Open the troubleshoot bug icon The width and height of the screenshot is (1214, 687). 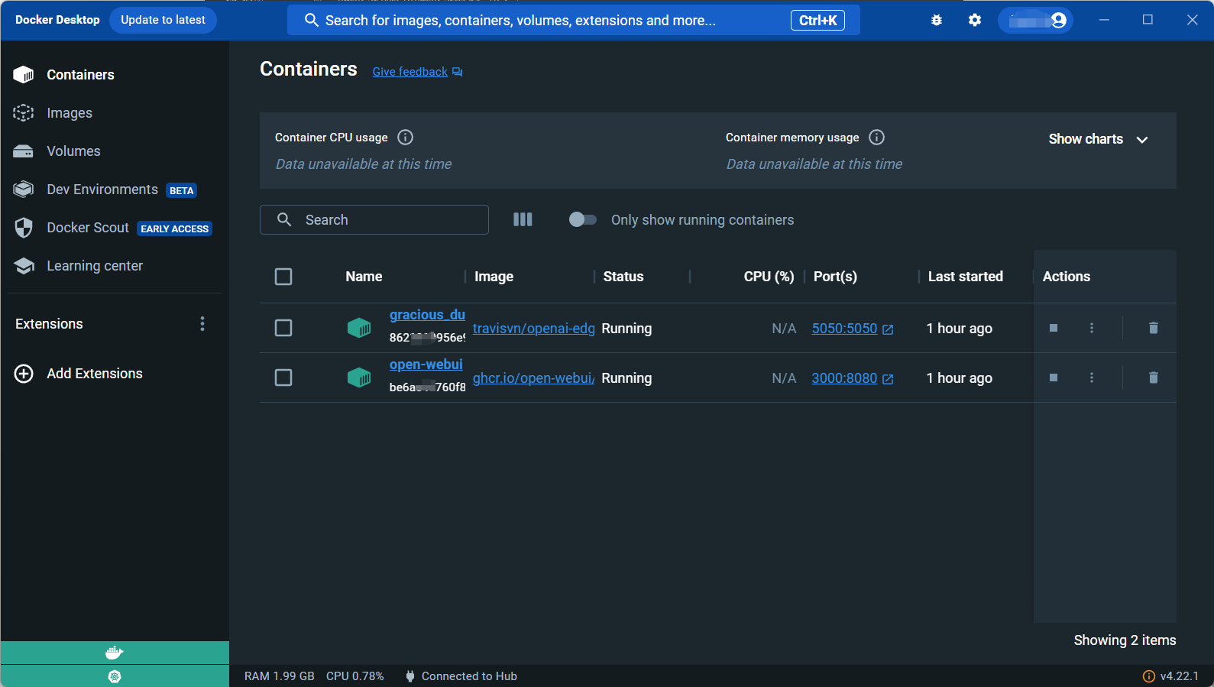tap(937, 21)
